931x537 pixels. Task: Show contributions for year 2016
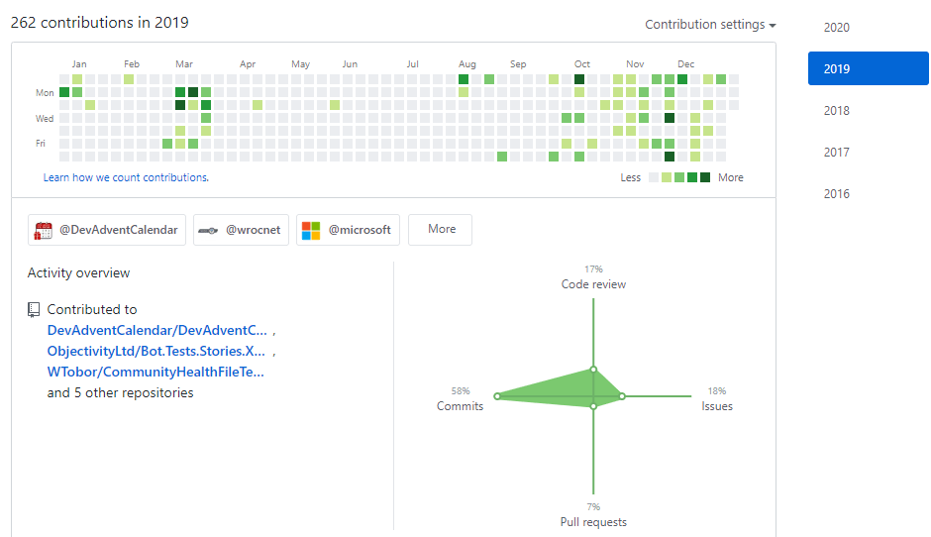click(836, 194)
